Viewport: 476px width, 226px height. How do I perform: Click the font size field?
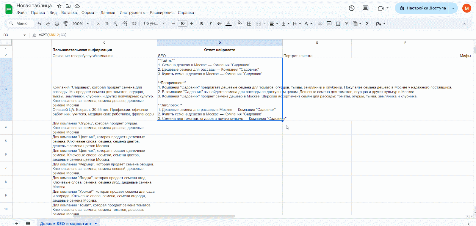(x=182, y=23)
